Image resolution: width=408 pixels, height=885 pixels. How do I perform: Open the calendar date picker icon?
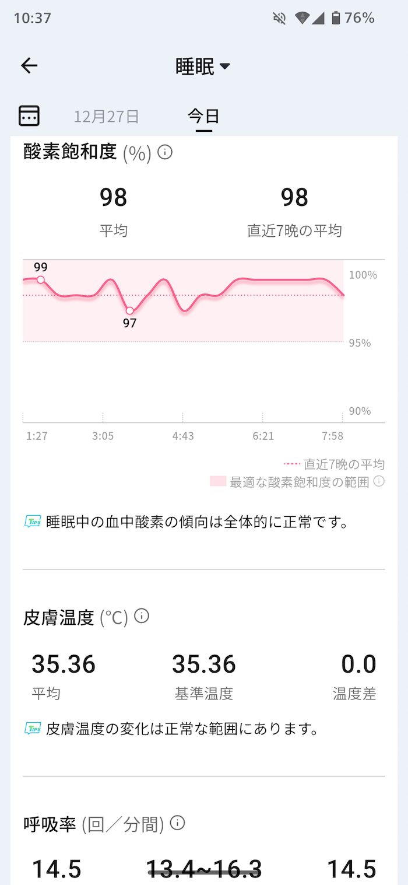[x=29, y=116]
